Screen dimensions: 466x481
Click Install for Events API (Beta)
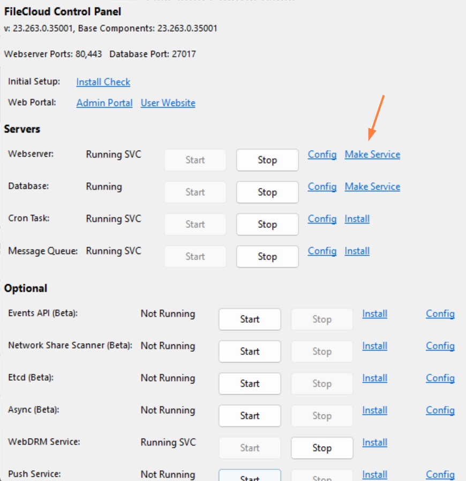375,314
